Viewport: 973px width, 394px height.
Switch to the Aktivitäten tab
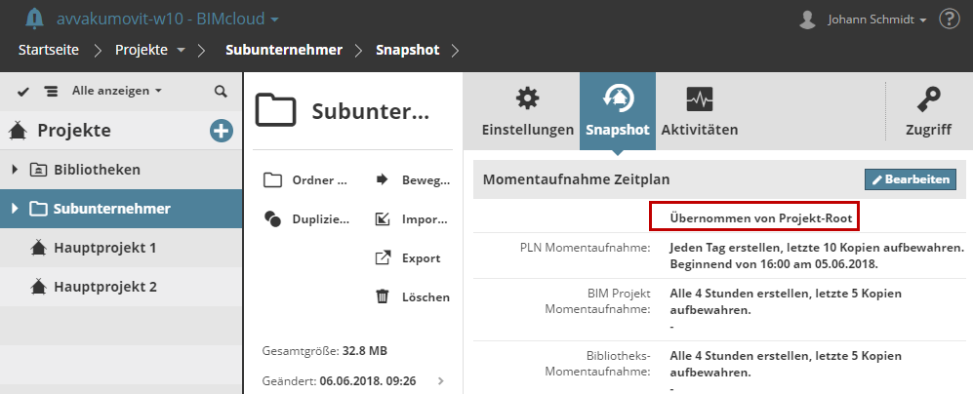700,111
